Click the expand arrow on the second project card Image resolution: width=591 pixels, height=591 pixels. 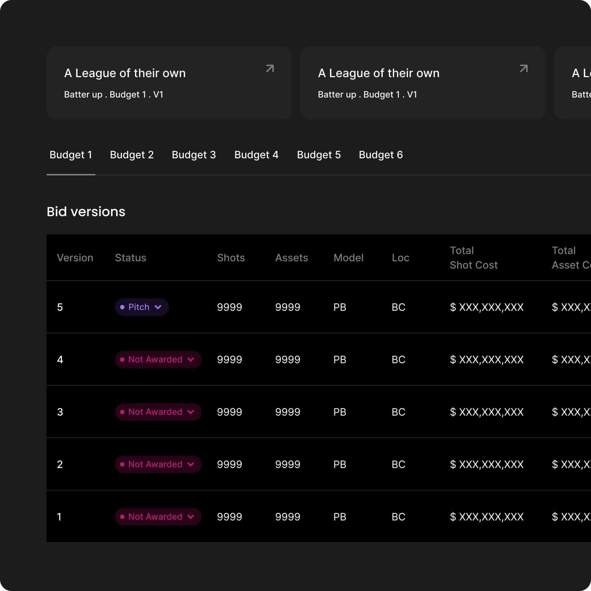[x=523, y=68]
